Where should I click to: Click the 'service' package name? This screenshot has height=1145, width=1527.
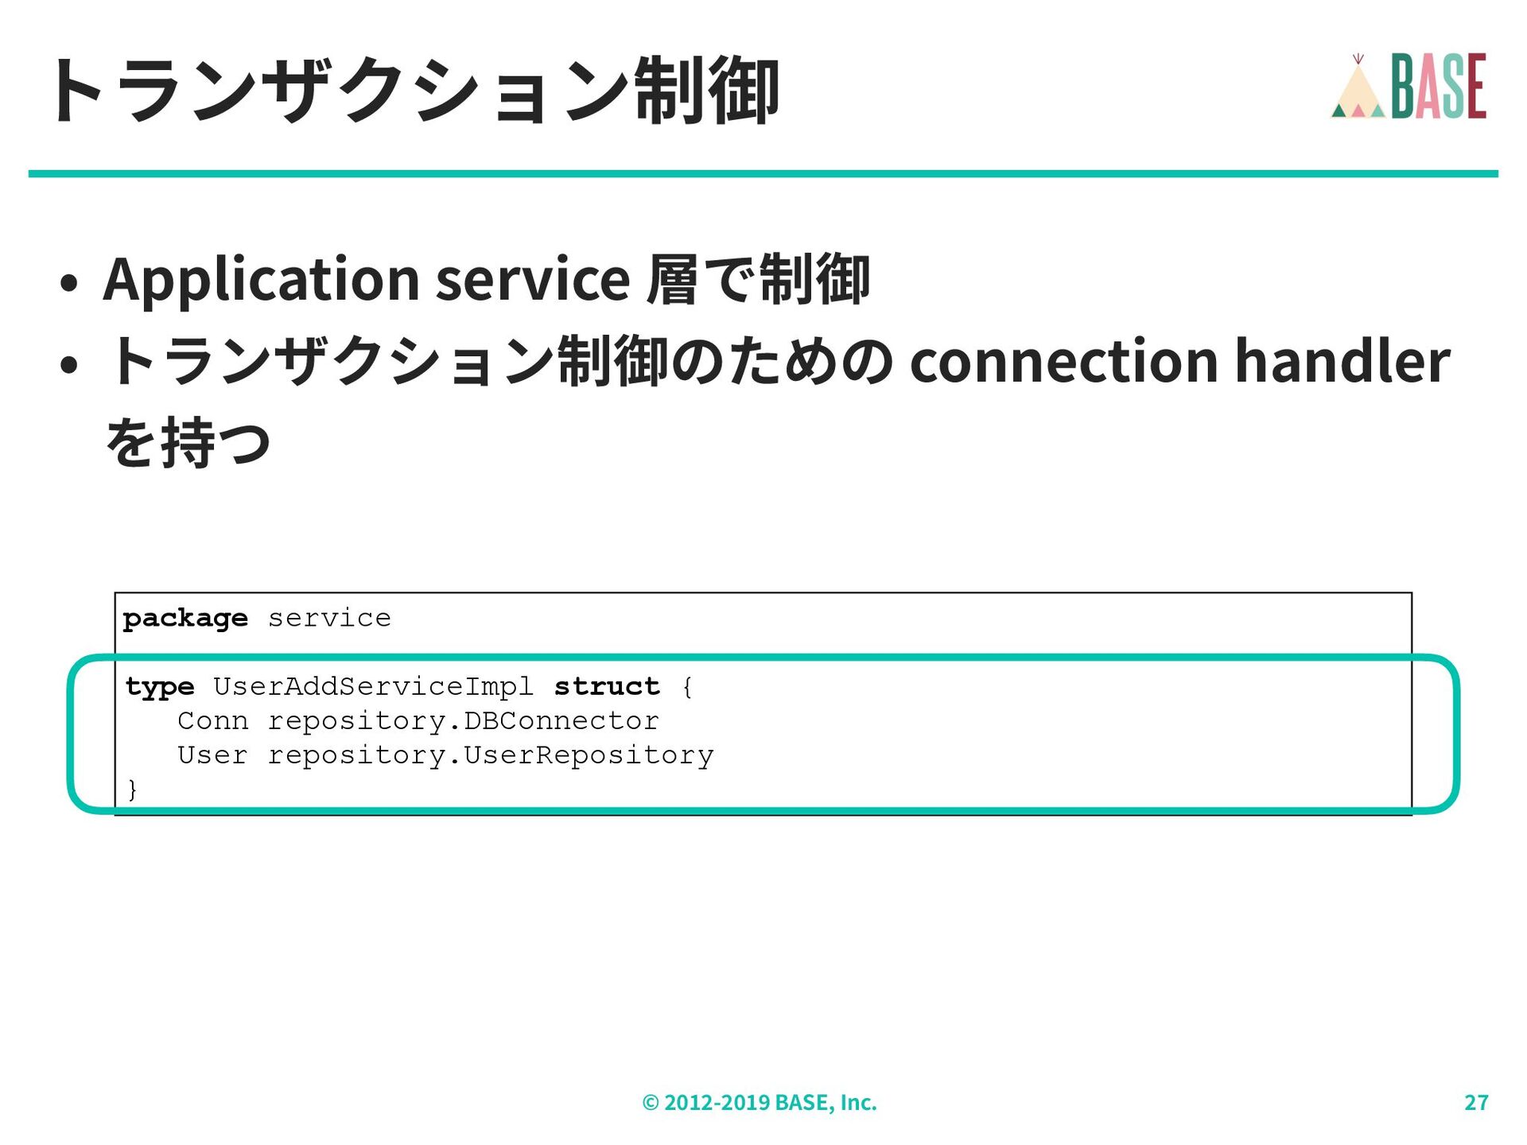(329, 618)
